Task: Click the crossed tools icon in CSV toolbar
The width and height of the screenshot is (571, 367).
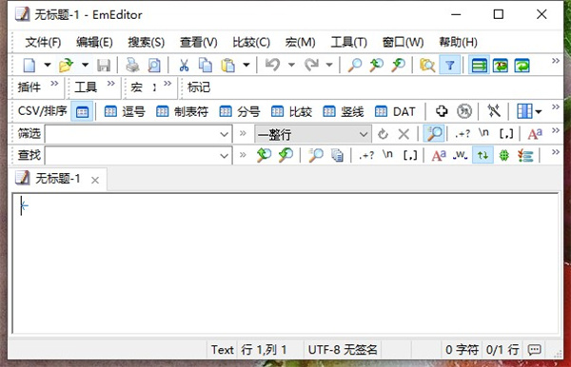Action: (494, 111)
